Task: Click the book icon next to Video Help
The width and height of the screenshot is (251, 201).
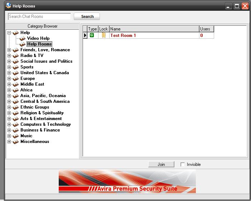Action: click(22, 38)
